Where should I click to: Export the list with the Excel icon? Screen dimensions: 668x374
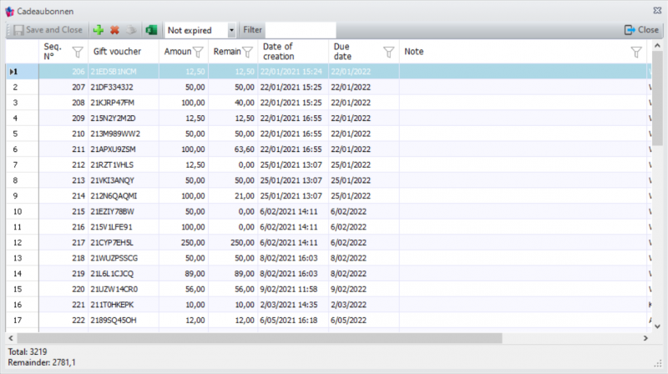(x=152, y=30)
